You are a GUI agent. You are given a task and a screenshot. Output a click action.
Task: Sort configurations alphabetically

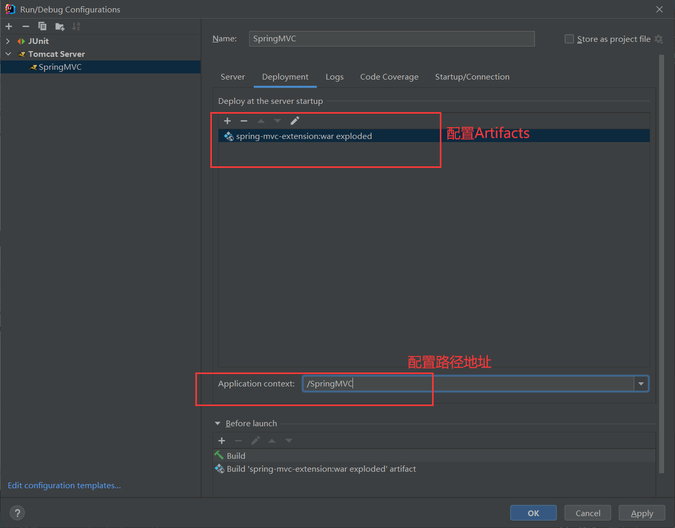point(76,26)
